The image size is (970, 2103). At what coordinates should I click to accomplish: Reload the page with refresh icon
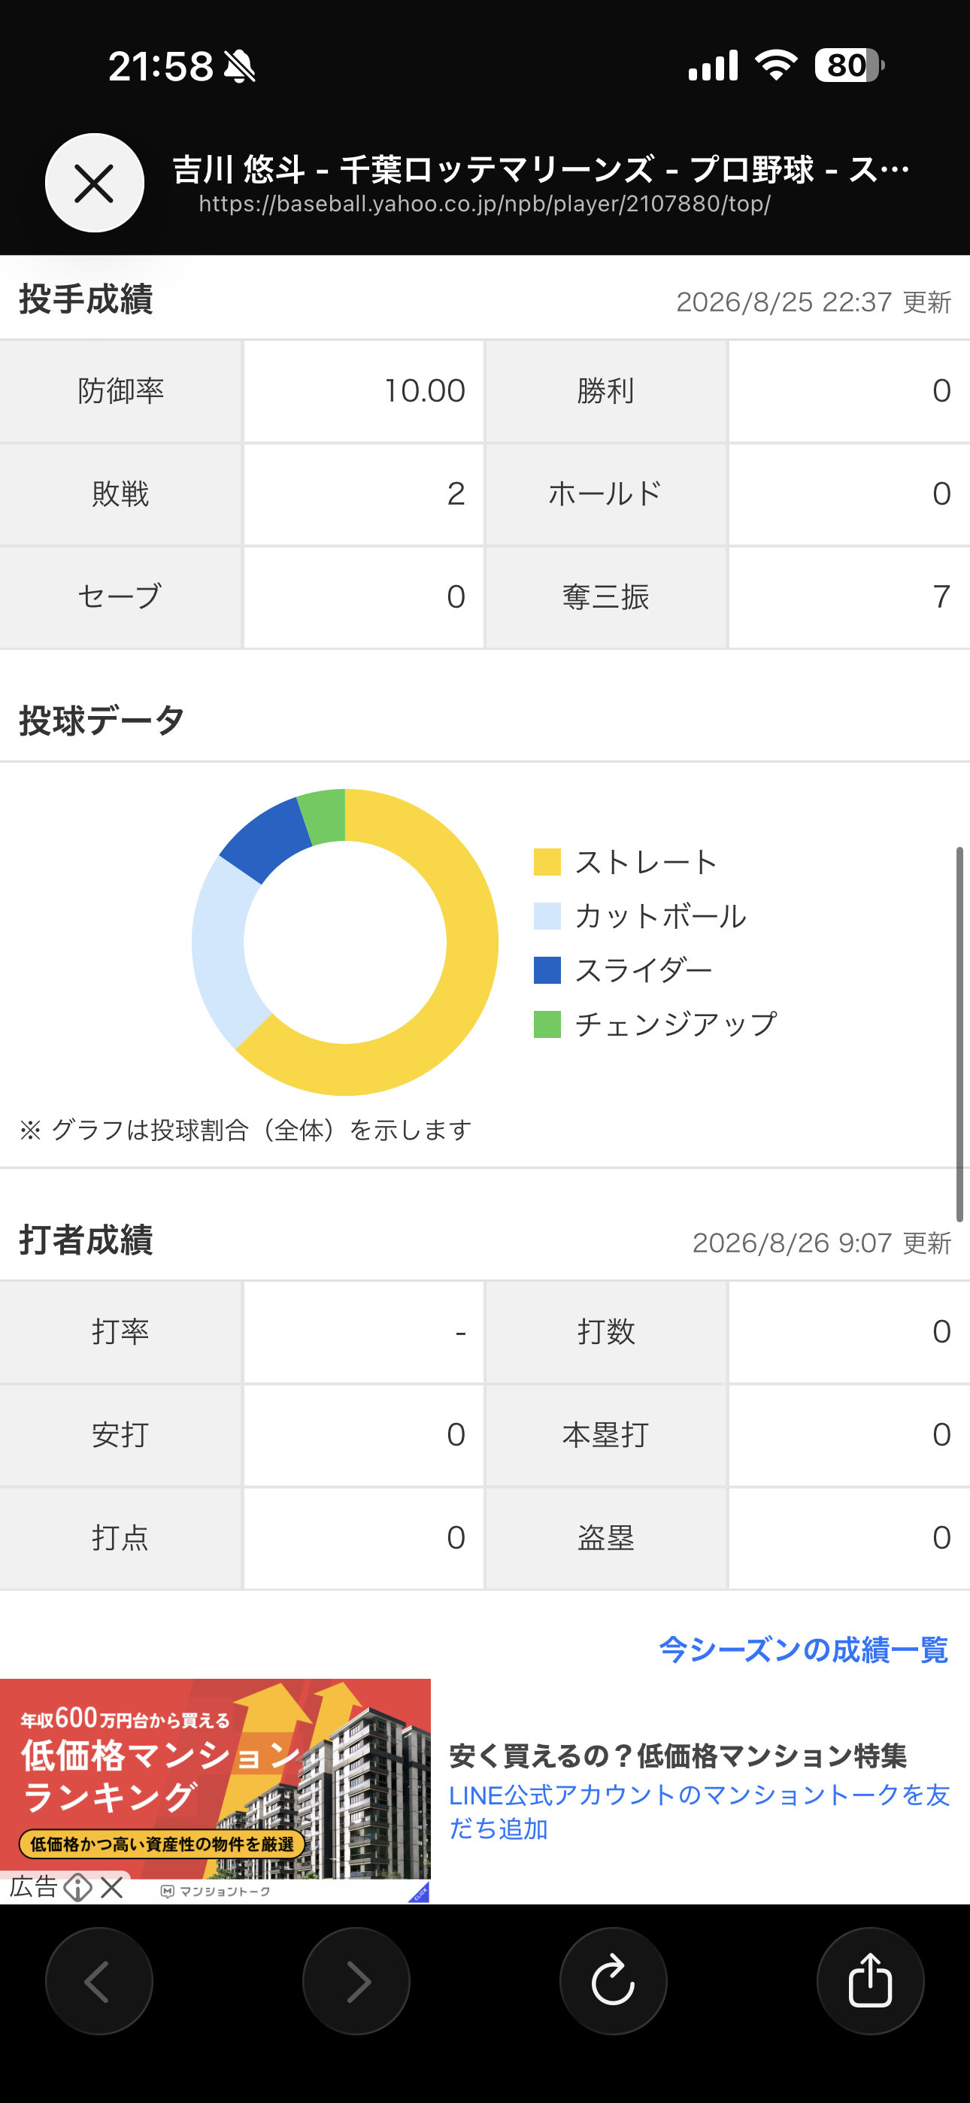(613, 1981)
